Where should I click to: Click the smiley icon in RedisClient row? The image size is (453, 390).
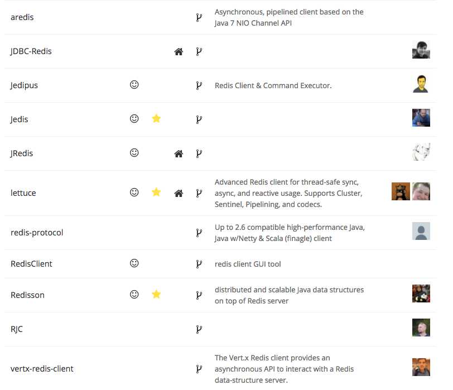(134, 263)
